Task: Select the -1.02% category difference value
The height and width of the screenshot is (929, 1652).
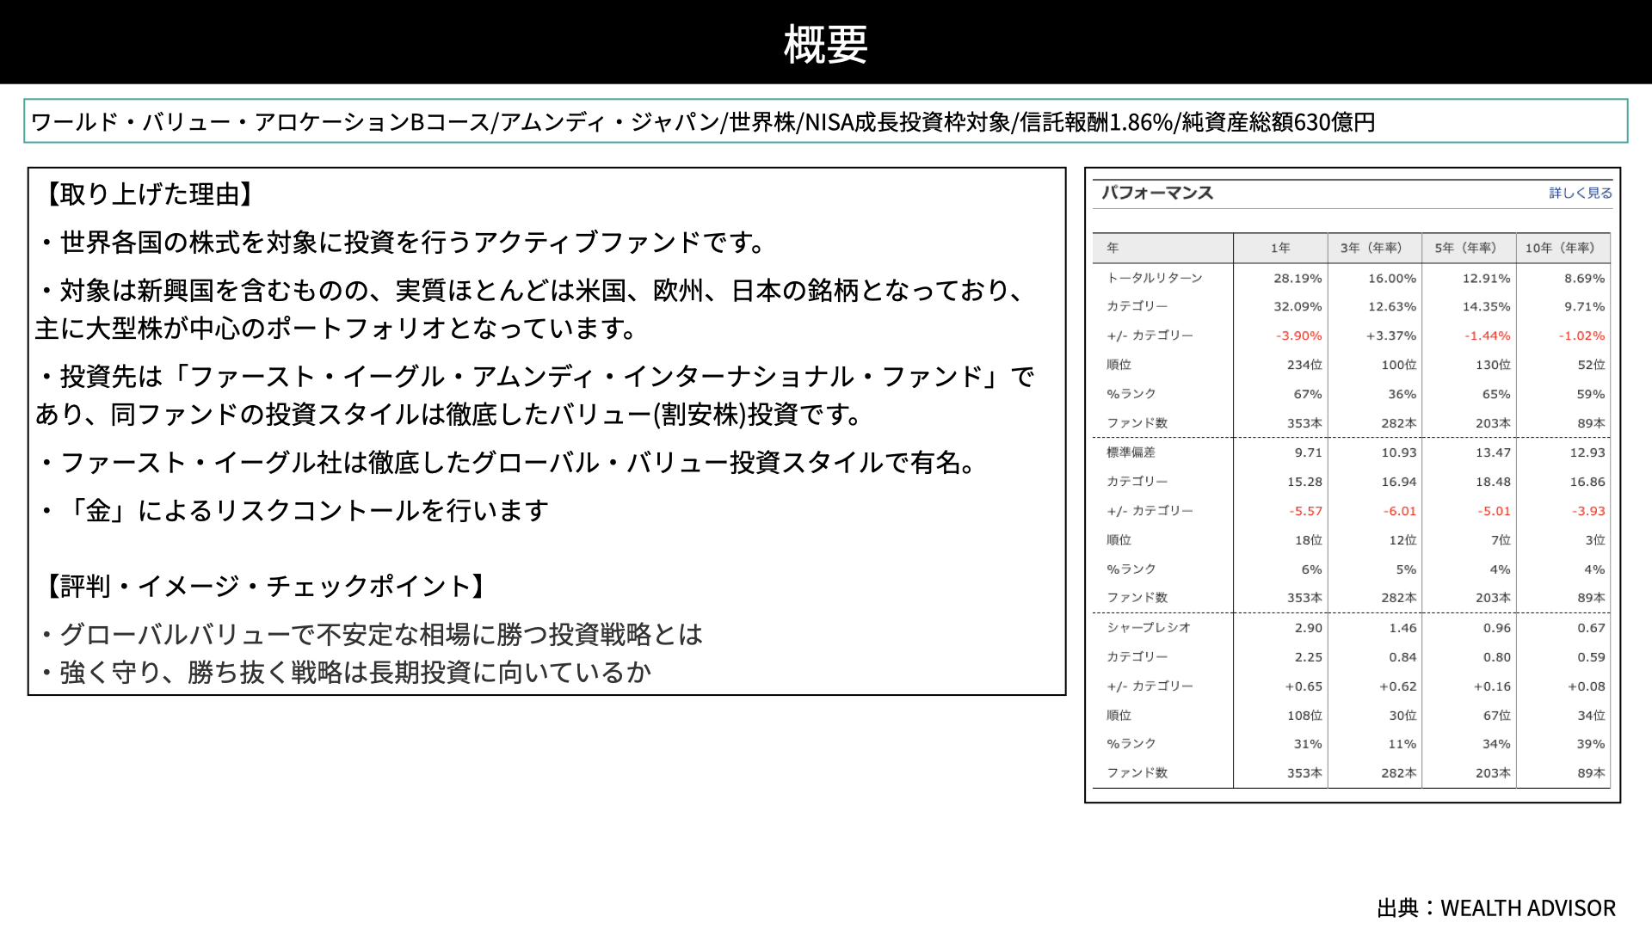Action: tap(1581, 335)
